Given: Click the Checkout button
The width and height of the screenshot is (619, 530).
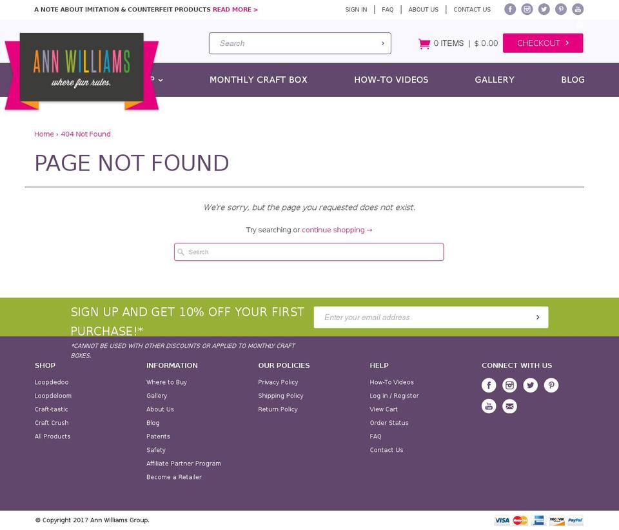Looking at the screenshot, I should pyautogui.click(x=543, y=43).
